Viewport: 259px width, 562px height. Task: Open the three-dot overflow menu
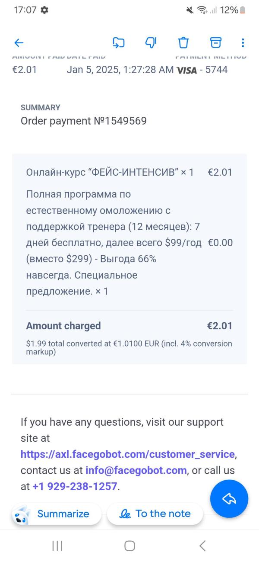(243, 42)
